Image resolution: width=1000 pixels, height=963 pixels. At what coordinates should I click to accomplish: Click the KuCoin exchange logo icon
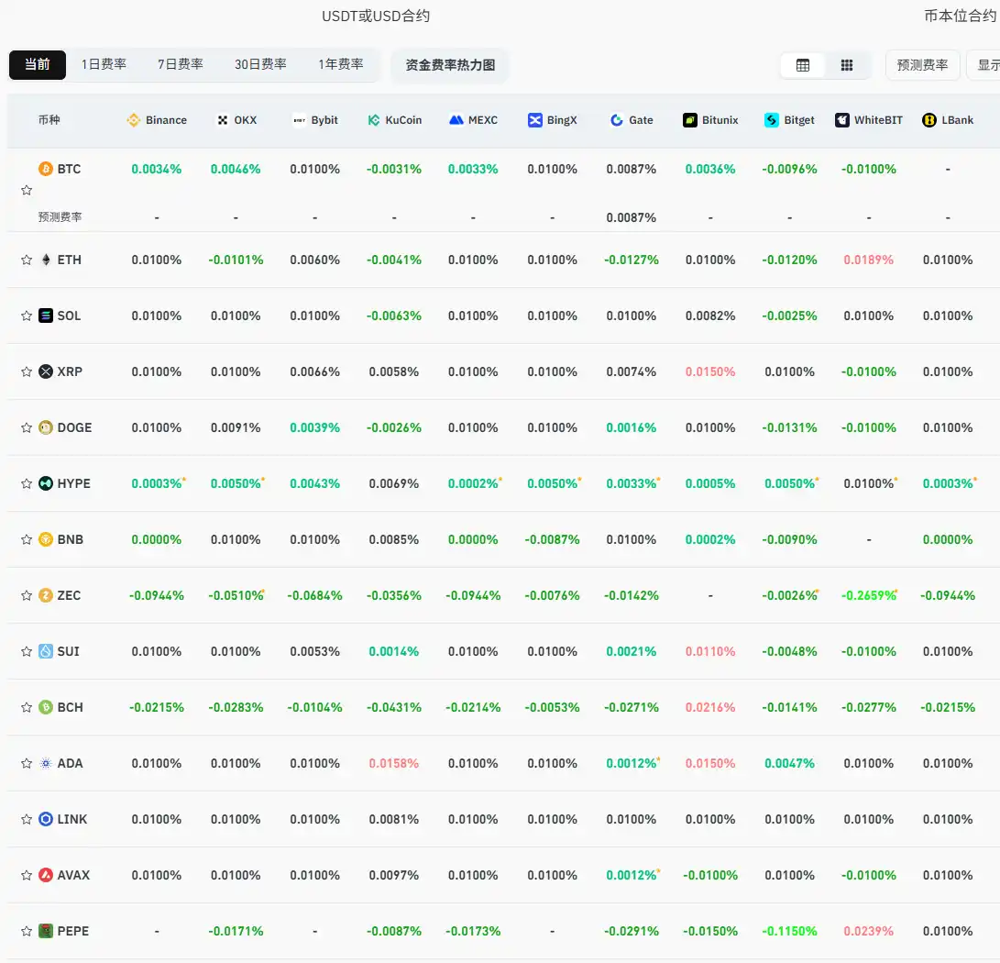tap(374, 120)
